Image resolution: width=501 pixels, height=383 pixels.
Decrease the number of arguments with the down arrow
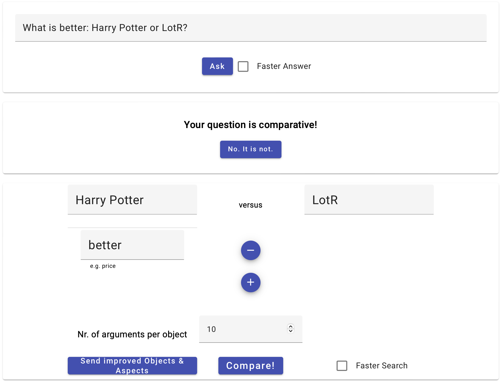291,331
